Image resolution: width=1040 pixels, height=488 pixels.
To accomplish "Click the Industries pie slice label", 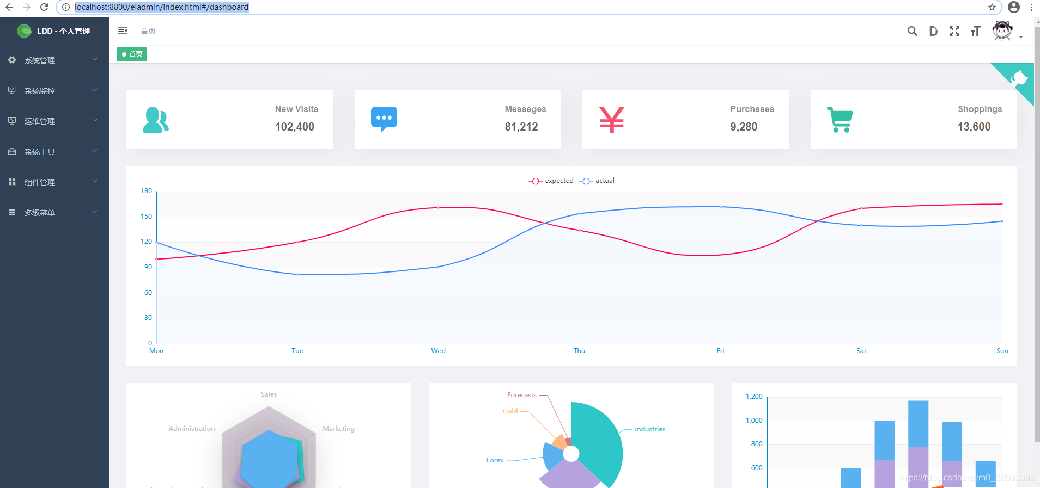I will tap(650, 429).
